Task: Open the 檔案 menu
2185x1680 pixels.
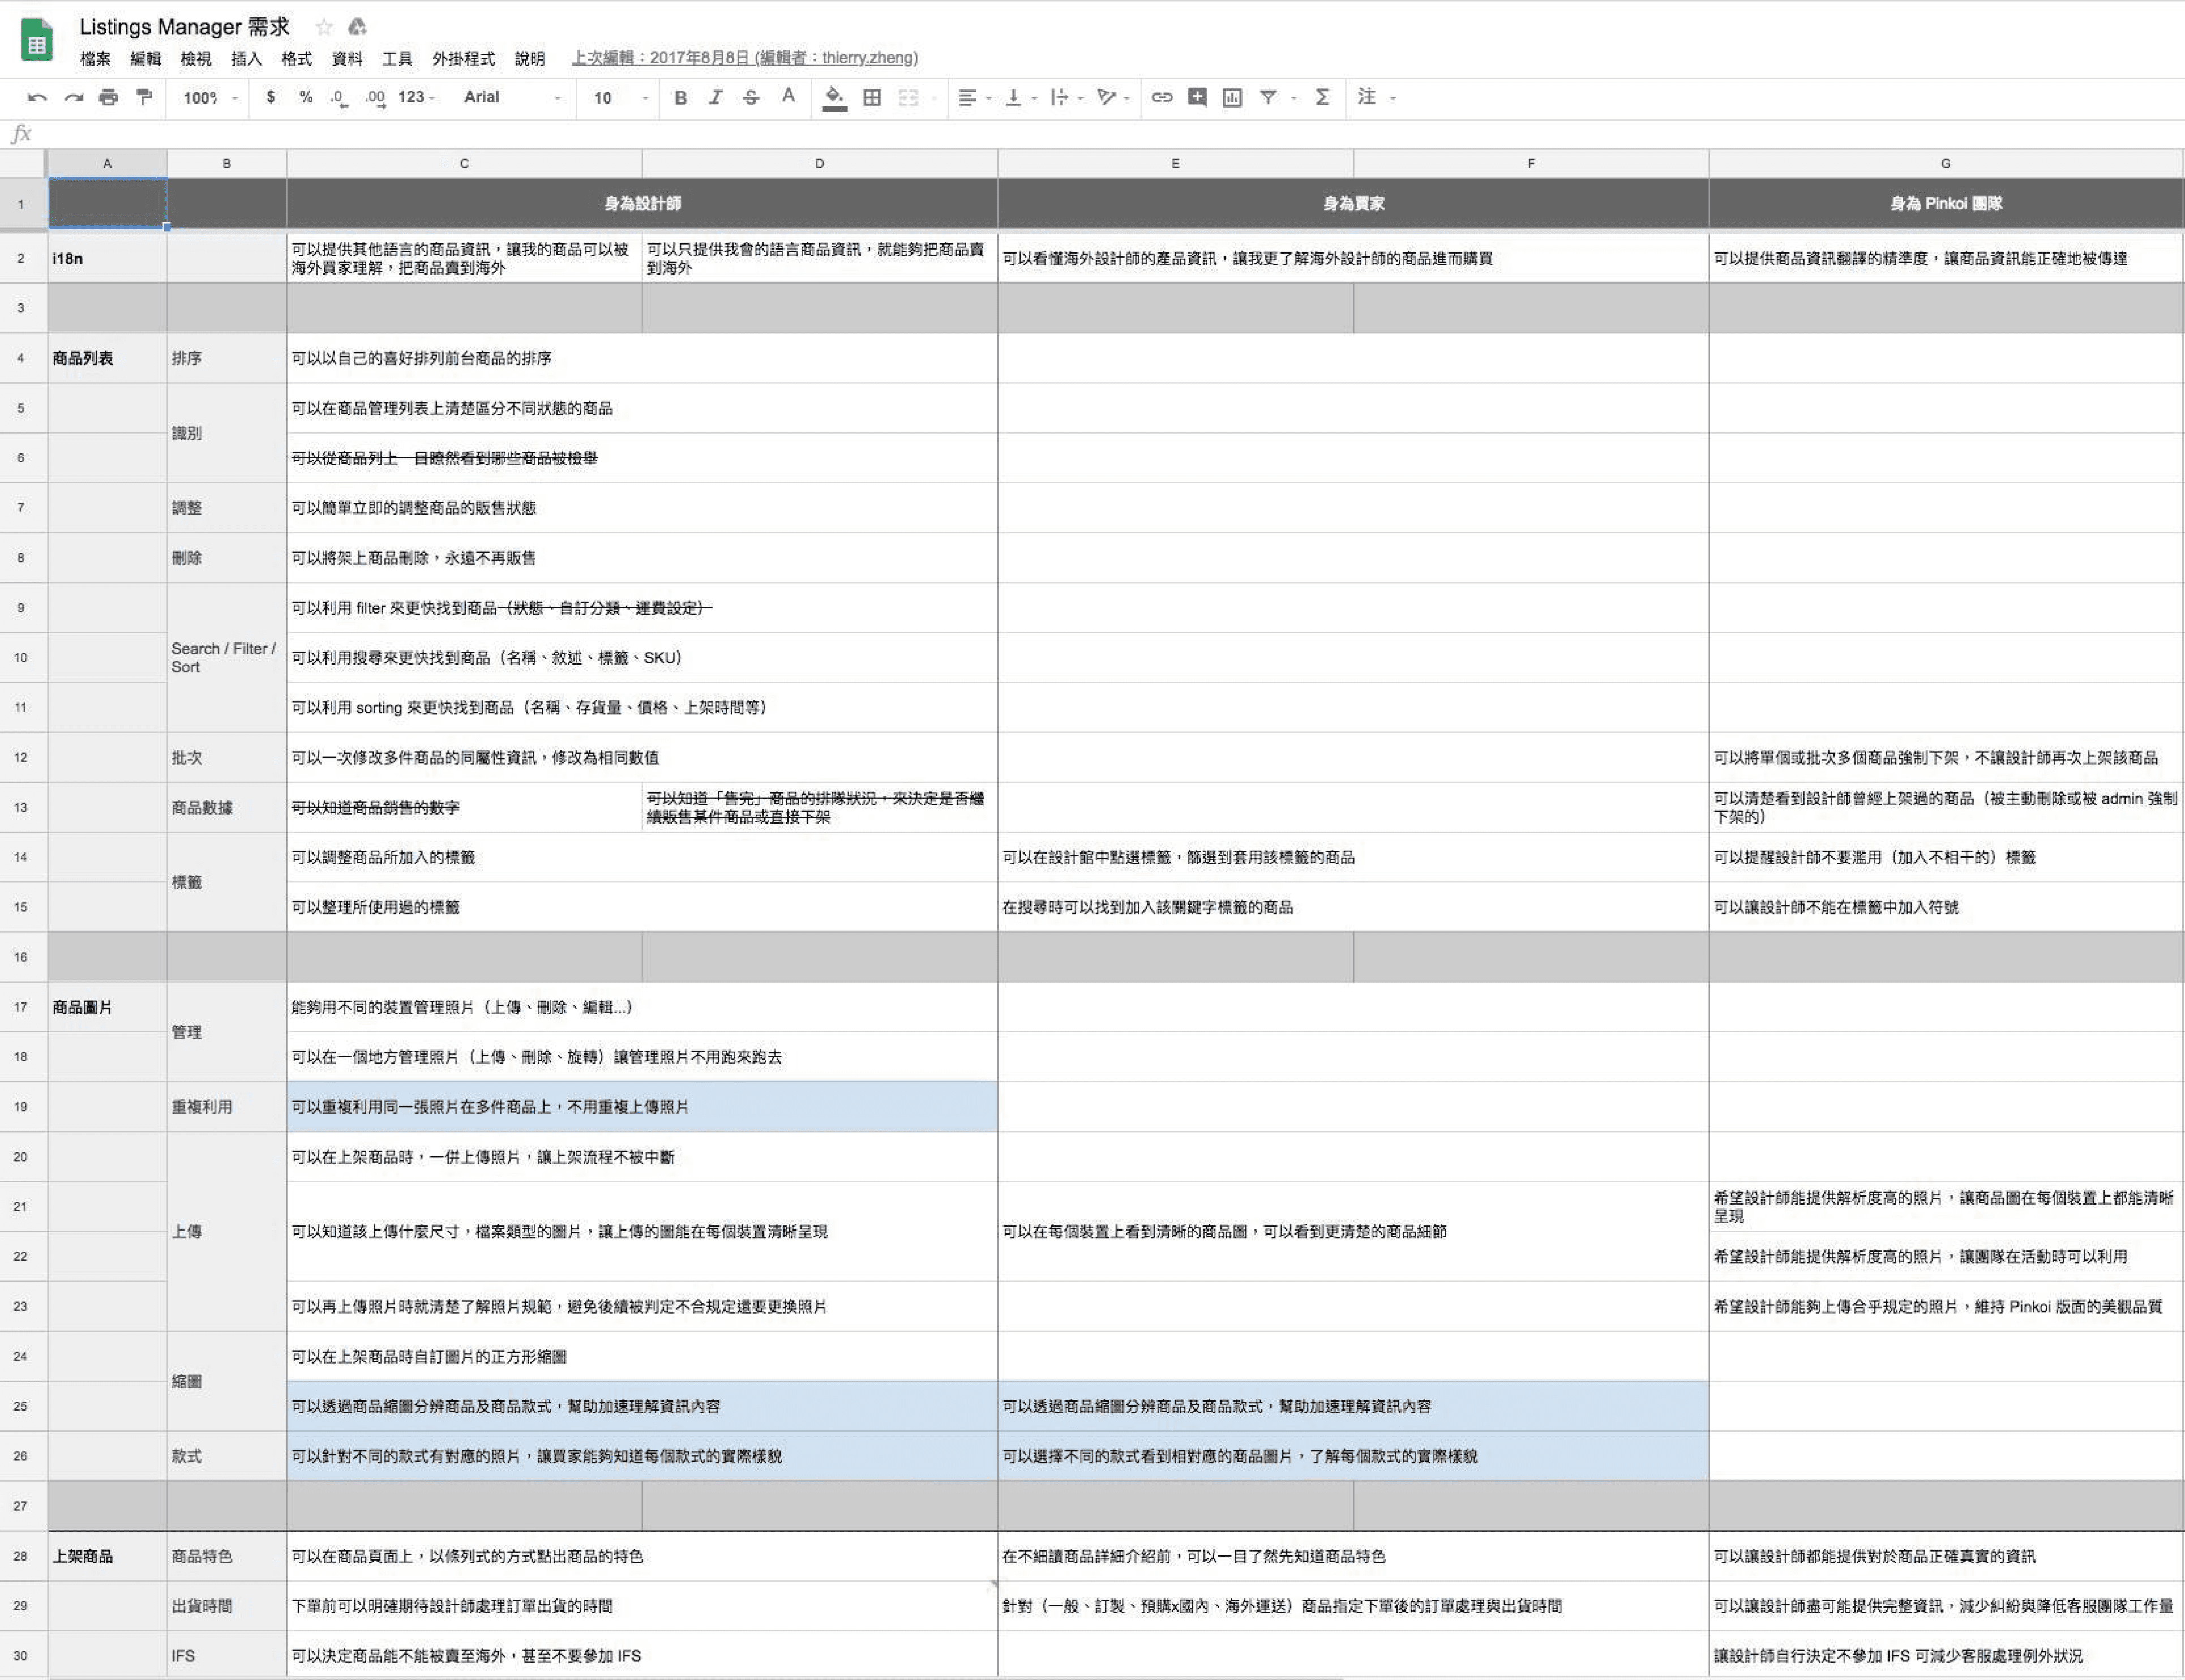Action: pyautogui.click(x=95, y=58)
